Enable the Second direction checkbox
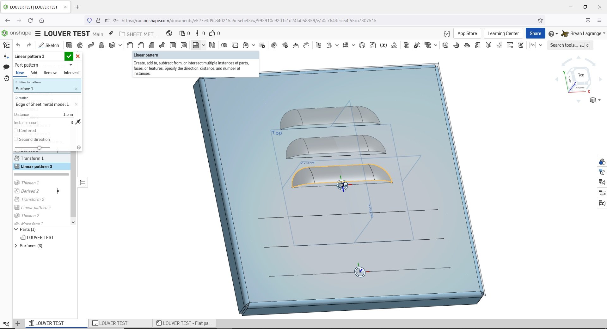 tap(16, 139)
